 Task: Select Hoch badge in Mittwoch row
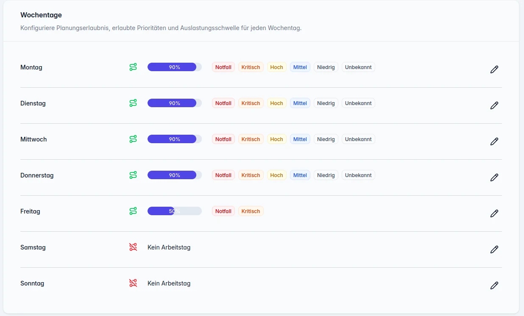(x=277, y=139)
